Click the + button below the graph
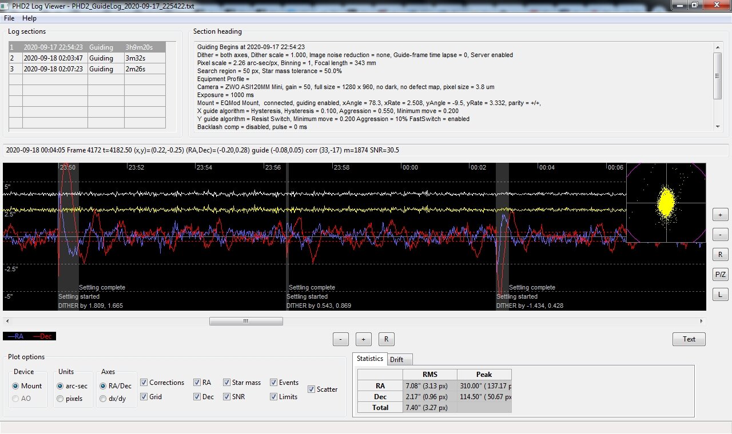The height and width of the screenshot is (434, 732). click(x=363, y=339)
